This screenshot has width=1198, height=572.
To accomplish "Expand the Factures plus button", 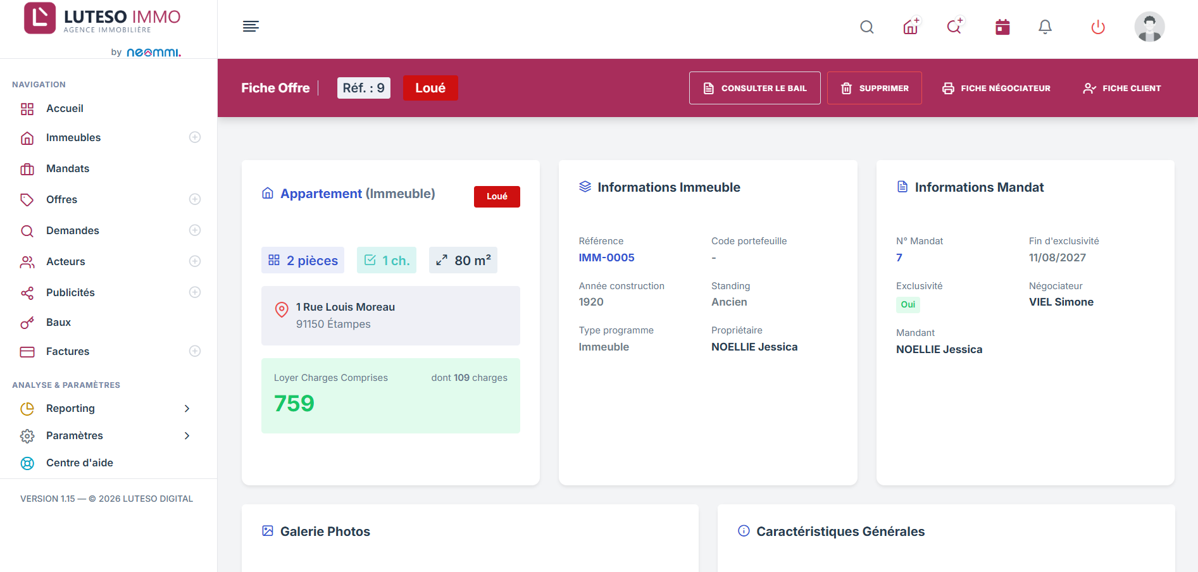I will pyautogui.click(x=195, y=351).
